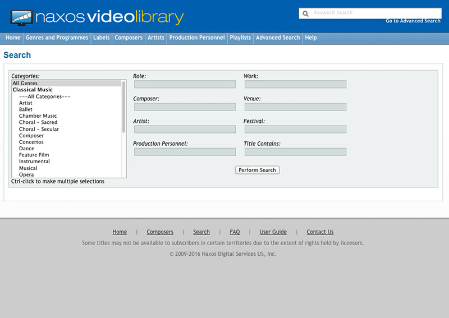Open the Go to Advanced Search link
This screenshot has height=318, width=449.
click(413, 21)
